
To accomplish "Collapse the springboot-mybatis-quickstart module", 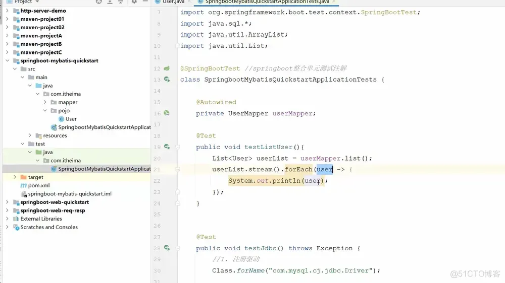I will [x=7, y=60].
